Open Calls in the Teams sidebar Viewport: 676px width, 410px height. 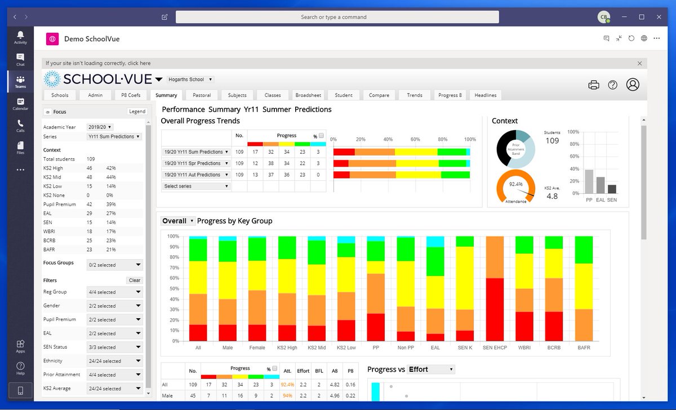point(20,126)
